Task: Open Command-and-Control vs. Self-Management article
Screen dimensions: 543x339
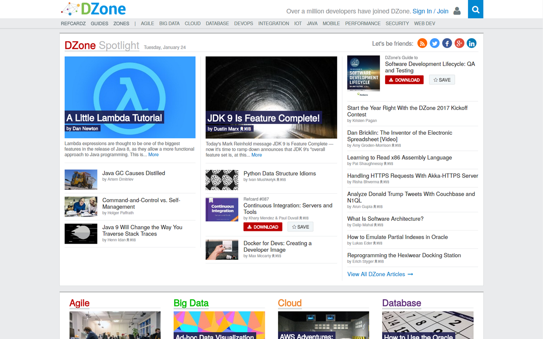Action: tap(141, 203)
